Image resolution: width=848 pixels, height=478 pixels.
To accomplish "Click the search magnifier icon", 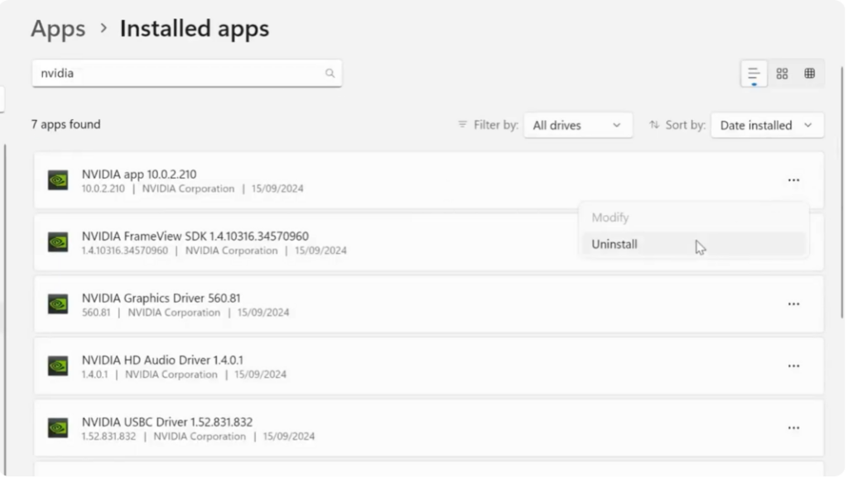I will pyautogui.click(x=330, y=74).
